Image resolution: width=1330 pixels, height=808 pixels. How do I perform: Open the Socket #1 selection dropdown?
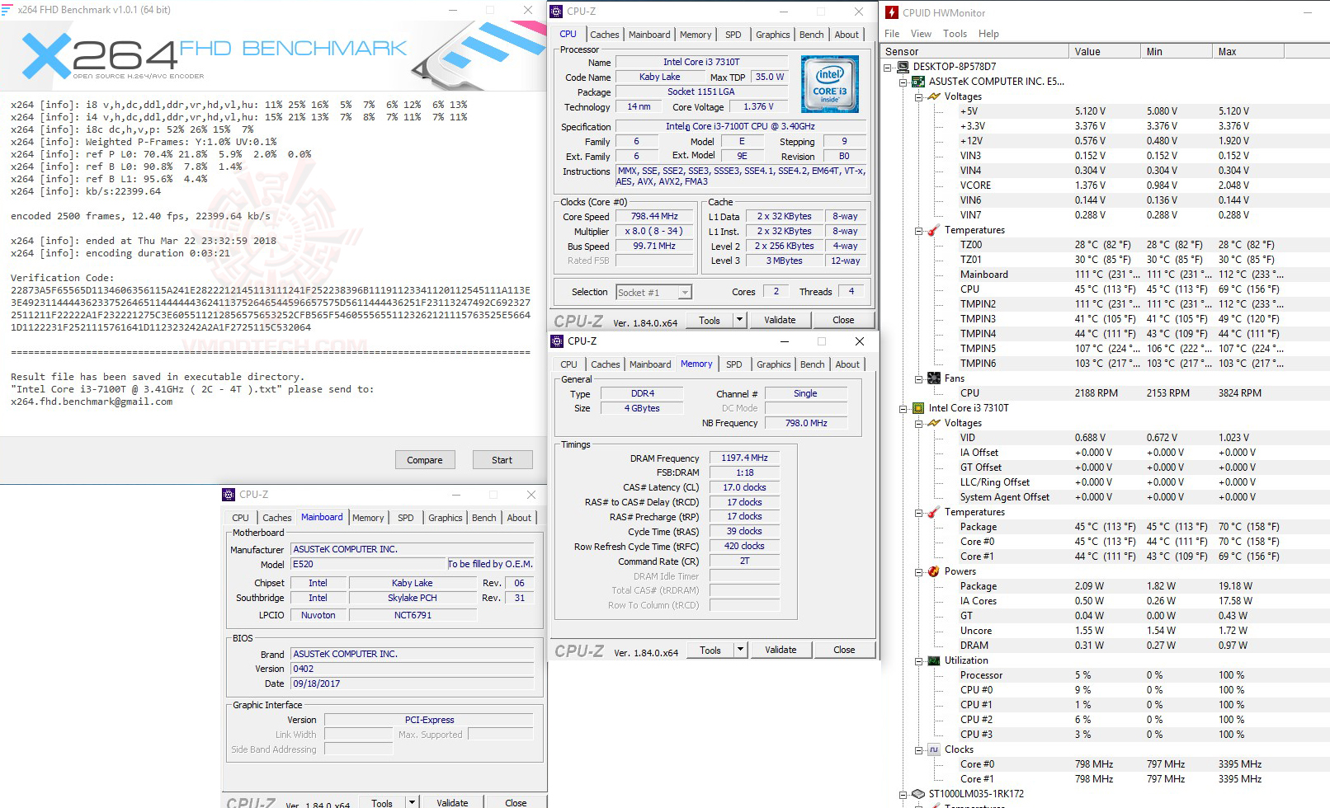683,292
